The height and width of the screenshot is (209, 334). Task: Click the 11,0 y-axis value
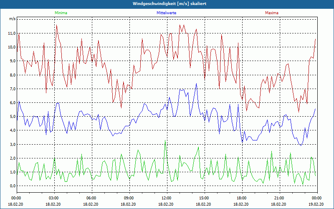pos(12,33)
